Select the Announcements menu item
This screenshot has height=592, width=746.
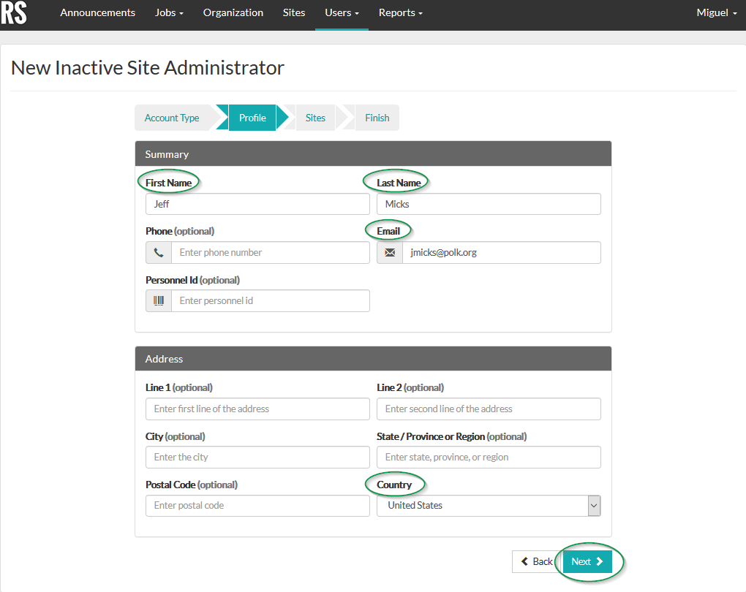(97, 12)
